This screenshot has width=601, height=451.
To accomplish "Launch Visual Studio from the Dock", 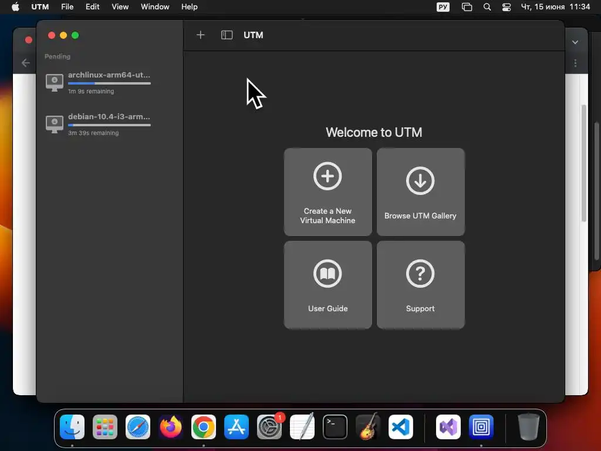I will 448,427.
